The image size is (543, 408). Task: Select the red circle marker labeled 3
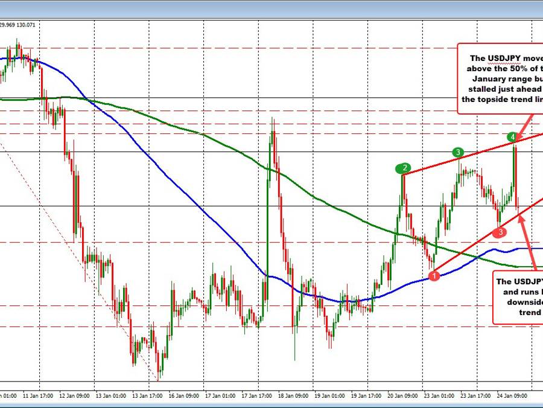click(x=499, y=232)
